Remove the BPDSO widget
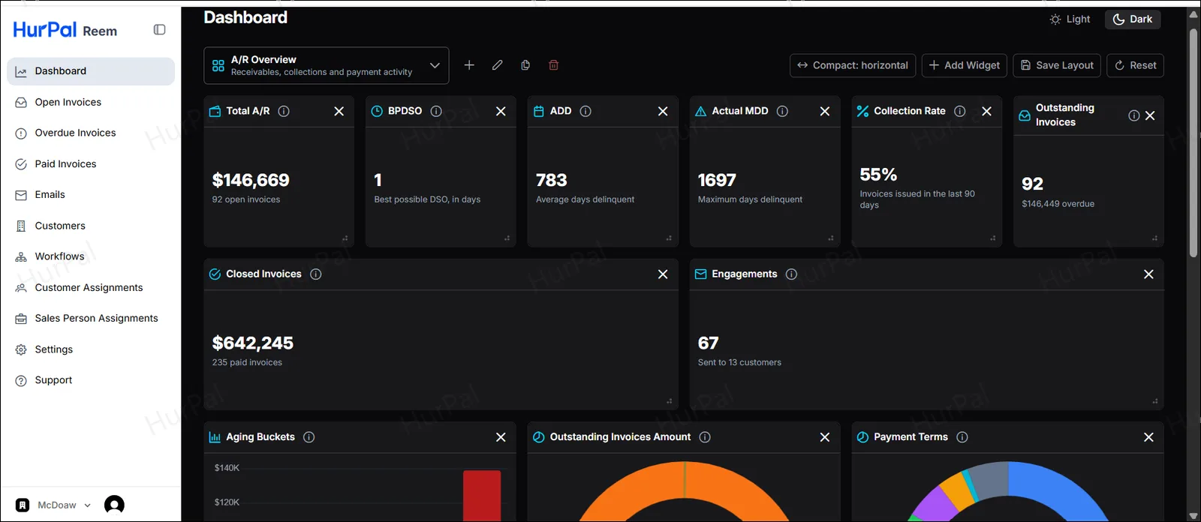Image resolution: width=1201 pixels, height=522 pixels. [x=501, y=111]
